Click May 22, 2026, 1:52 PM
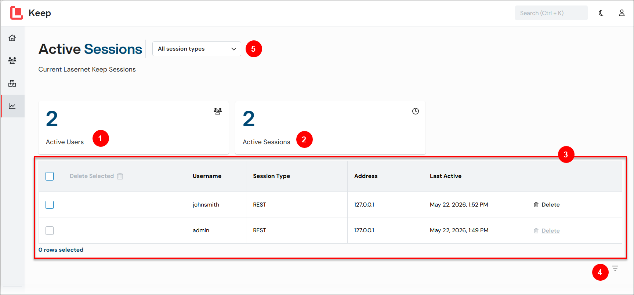Viewport: 634px width, 295px height. [x=459, y=205]
